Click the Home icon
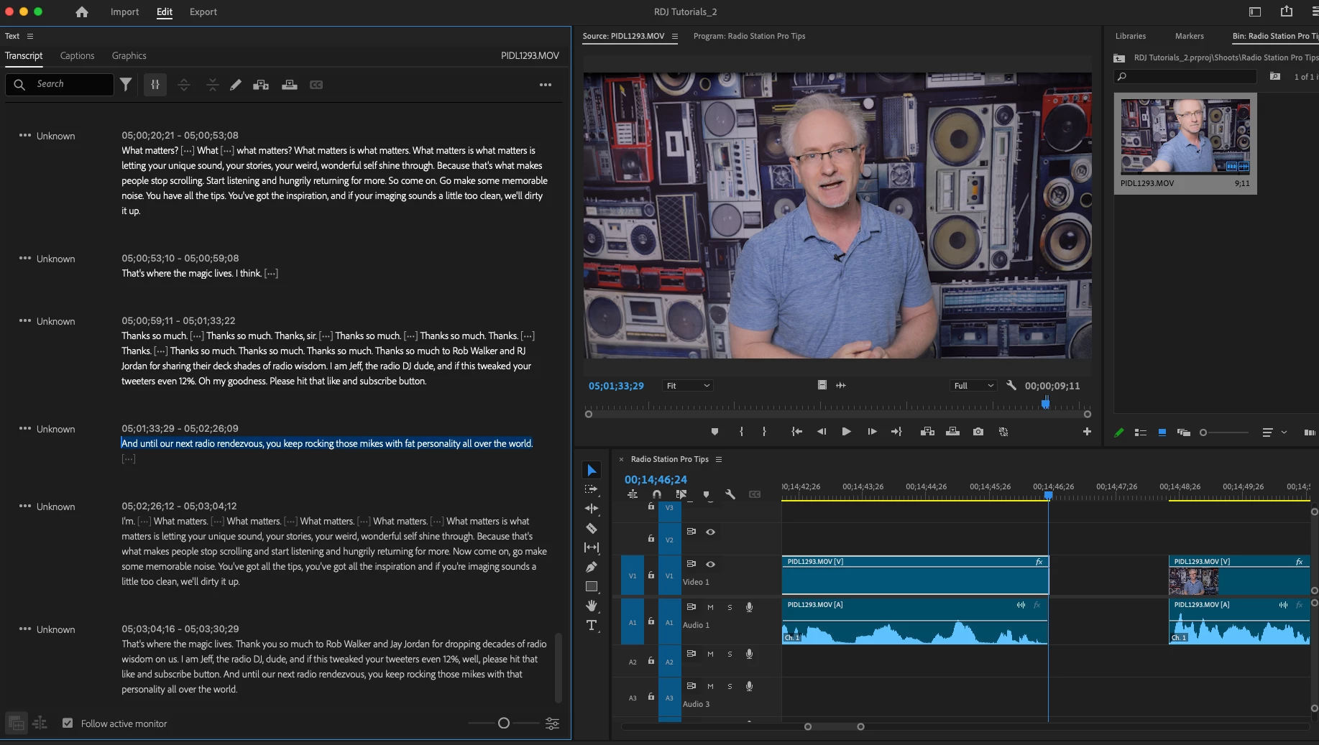The width and height of the screenshot is (1319, 745). click(x=82, y=12)
